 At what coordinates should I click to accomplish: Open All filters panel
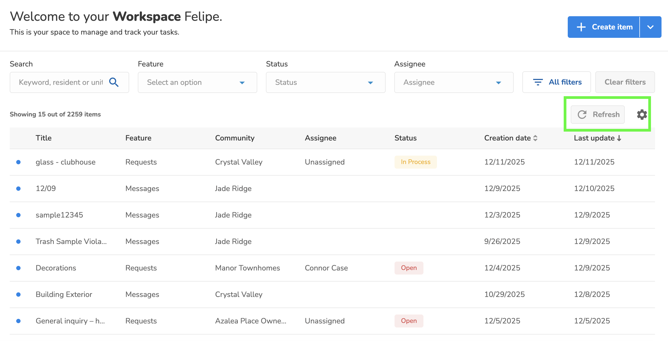tap(557, 82)
